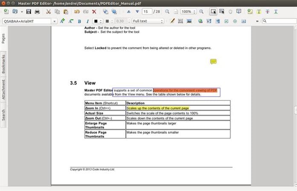Click the 'Actual Size' table cell
Image resolution: width=297 pixels, height=191 pixels.
click(105, 113)
